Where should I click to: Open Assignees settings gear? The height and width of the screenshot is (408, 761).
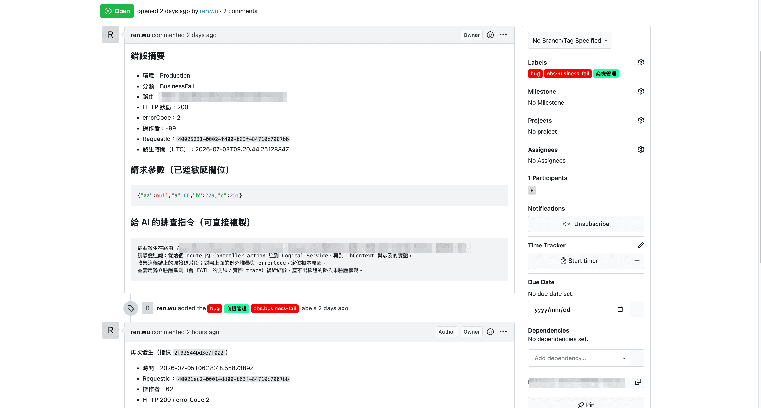[640, 150]
